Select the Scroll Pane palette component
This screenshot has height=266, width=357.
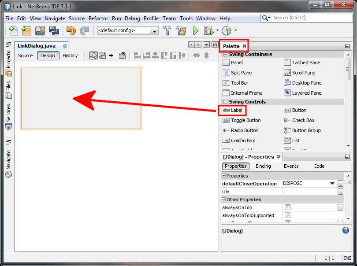300,73
